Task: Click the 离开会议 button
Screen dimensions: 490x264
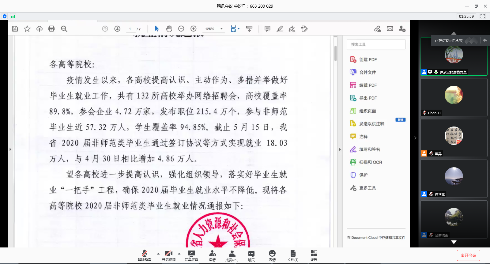Action: click(x=468, y=255)
